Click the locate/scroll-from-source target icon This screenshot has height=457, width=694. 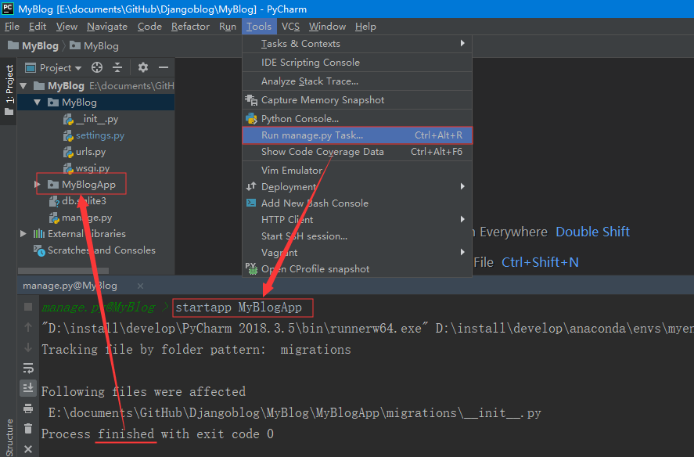coord(97,67)
